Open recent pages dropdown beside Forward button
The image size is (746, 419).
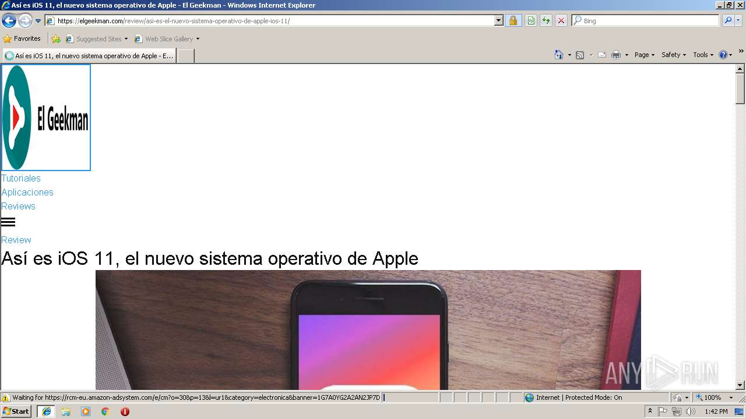(38, 21)
